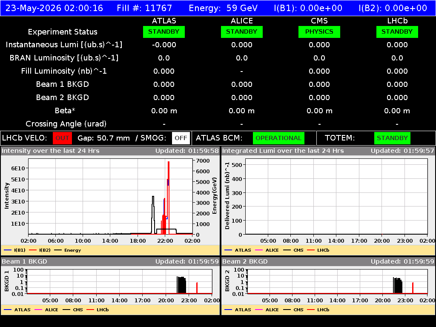Select the ALICE Fill Luminosity dash value
This screenshot has height=327, width=436.
[242, 72]
